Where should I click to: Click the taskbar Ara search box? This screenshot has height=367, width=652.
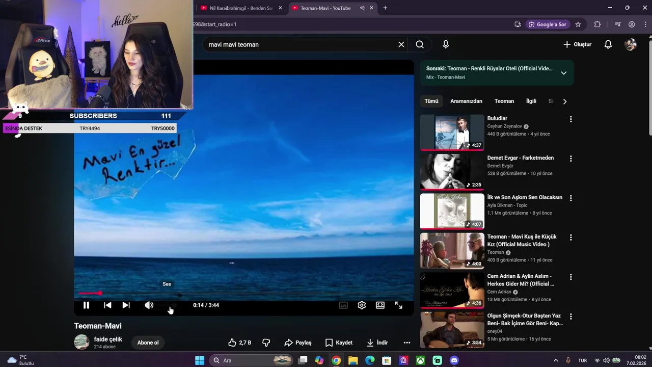251,360
